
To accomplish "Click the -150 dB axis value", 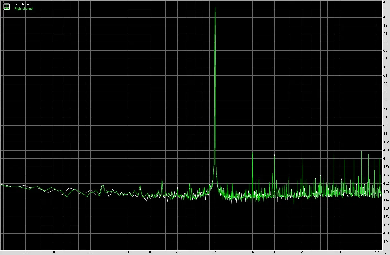I will [x=386, y=209].
